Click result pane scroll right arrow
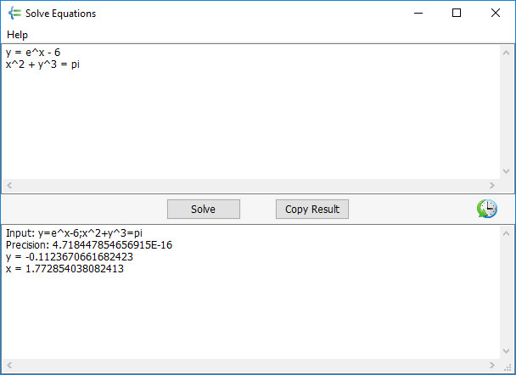 click(x=492, y=365)
